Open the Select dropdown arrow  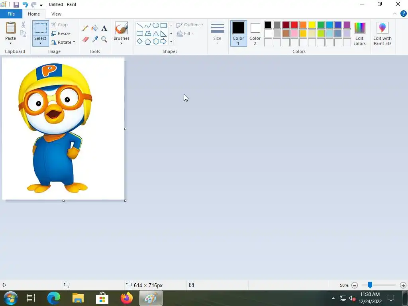(40, 43)
